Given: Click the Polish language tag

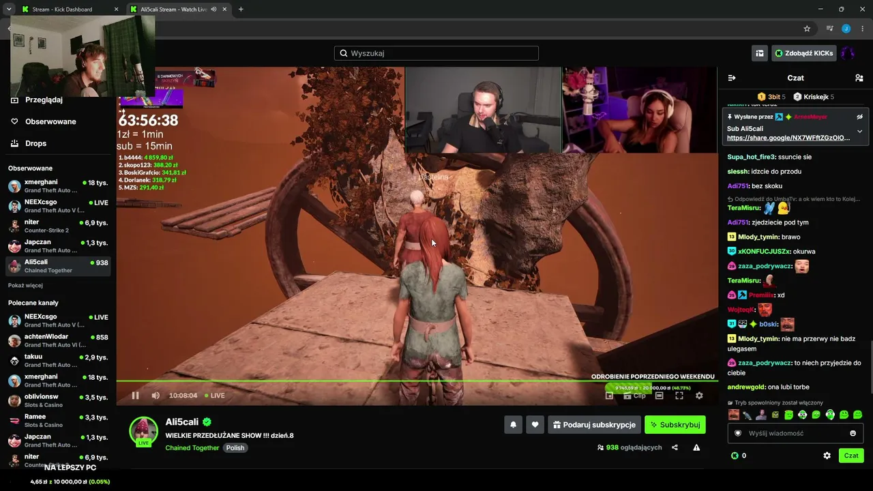Looking at the screenshot, I should (235, 448).
